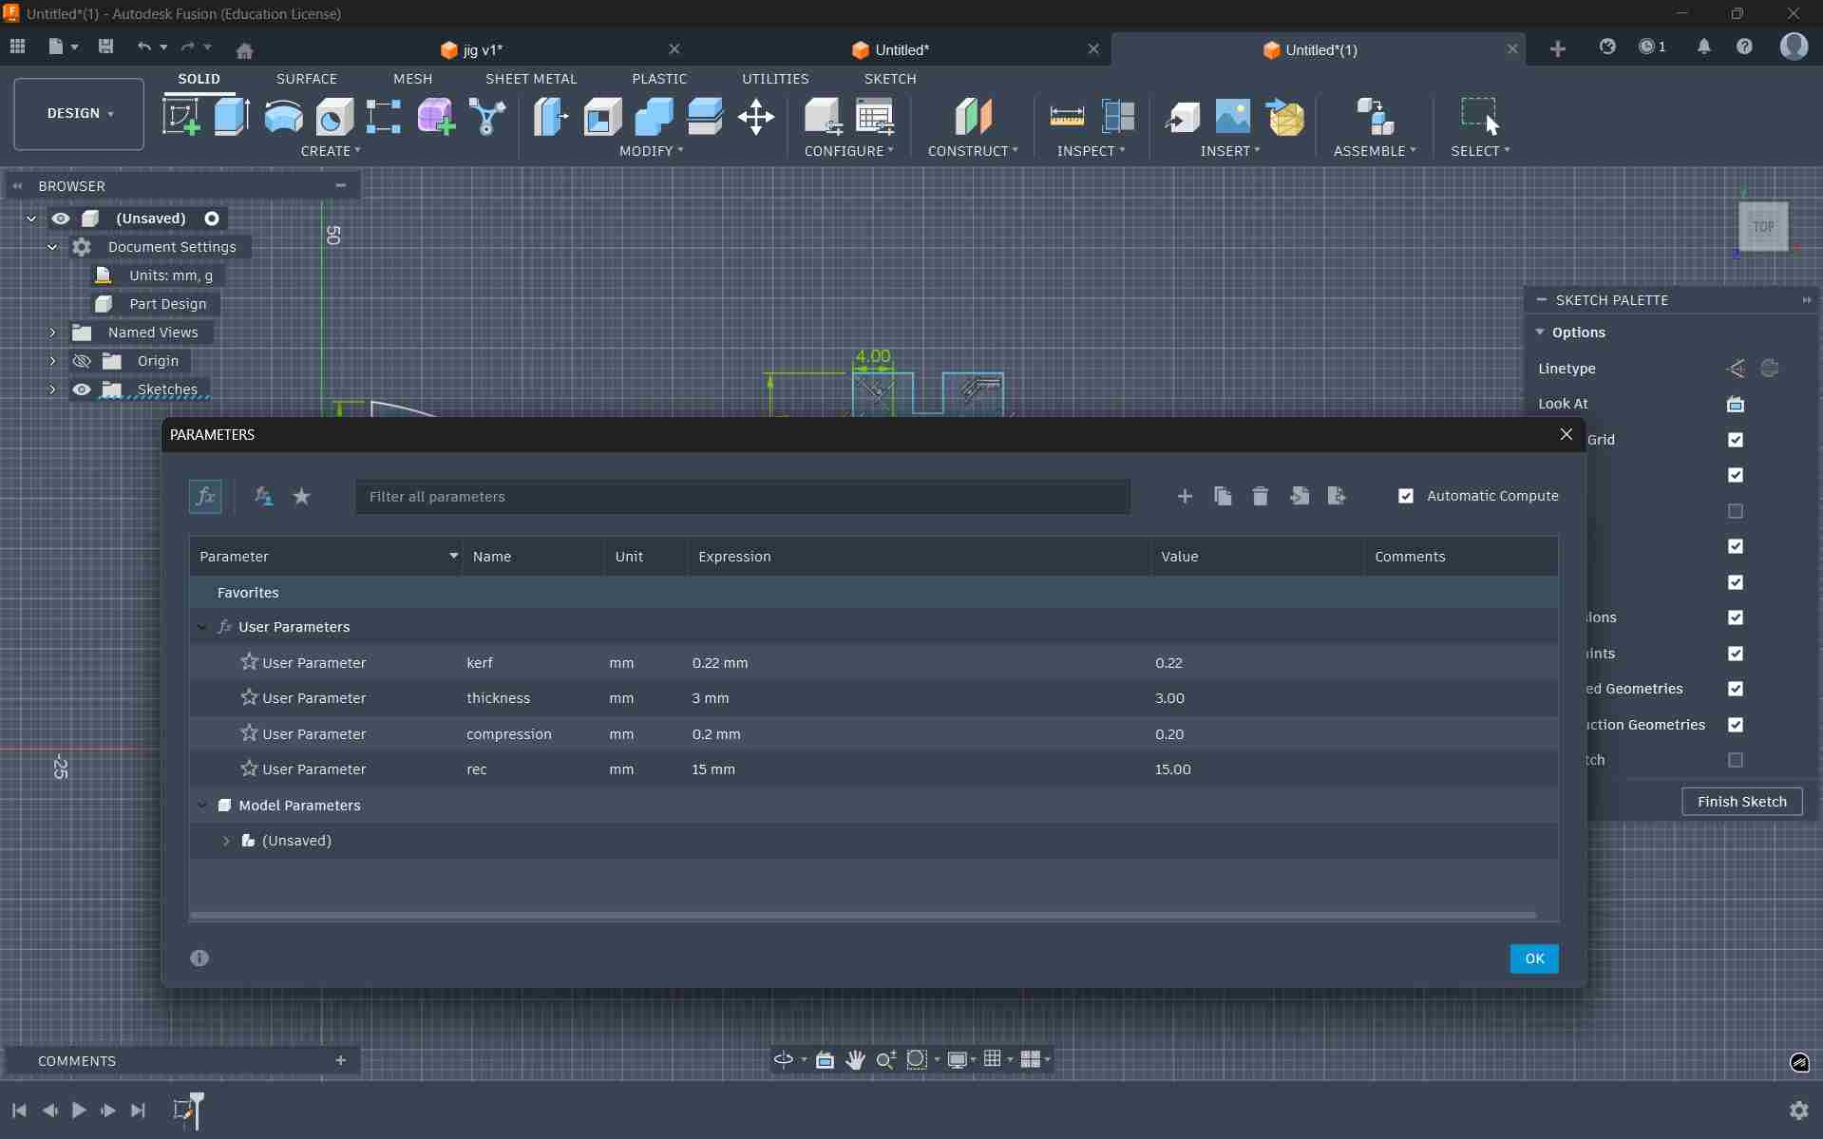Expand the (Unsaved) model parameters row
The width and height of the screenshot is (1823, 1139).
[226, 841]
